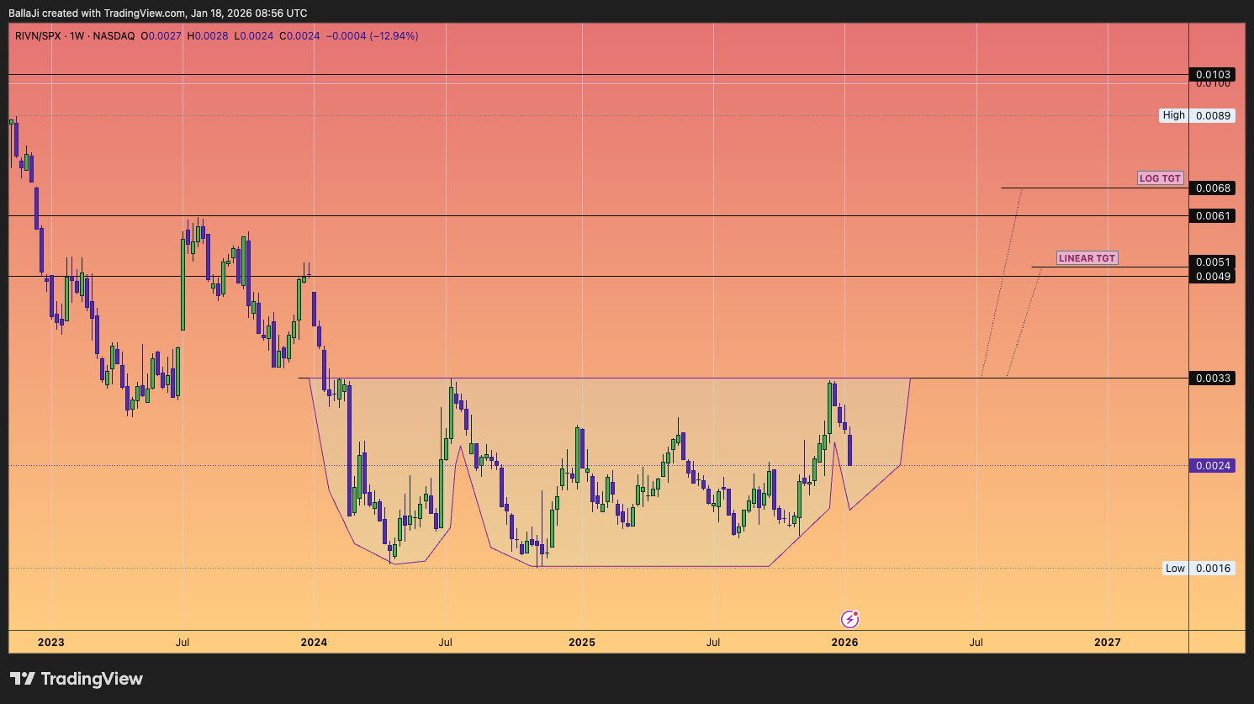Click the 2027 time axis label
1254x704 pixels.
click(x=1108, y=642)
